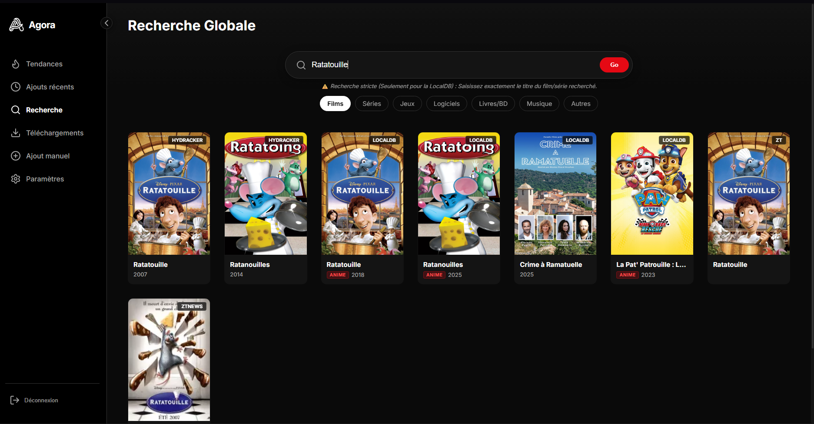Click the ANIME tag next to 2025

[434, 275]
